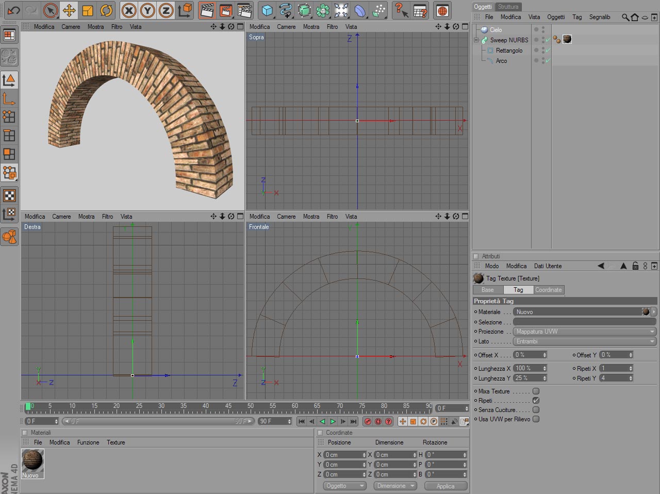Click the brick texture tag icon
660x494 pixels.
coord(567,39)
